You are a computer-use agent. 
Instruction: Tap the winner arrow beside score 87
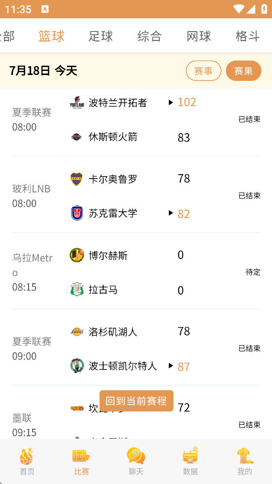point(171,366)
